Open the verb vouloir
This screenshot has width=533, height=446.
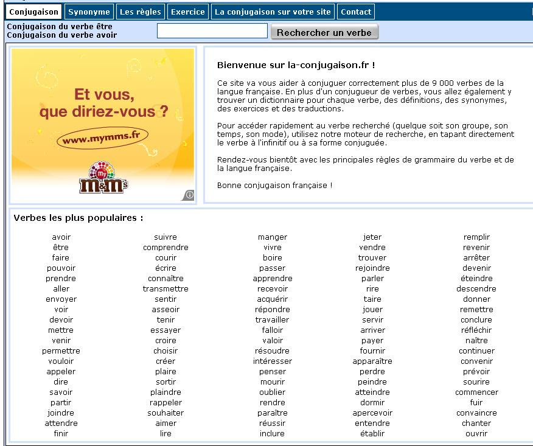61,361
